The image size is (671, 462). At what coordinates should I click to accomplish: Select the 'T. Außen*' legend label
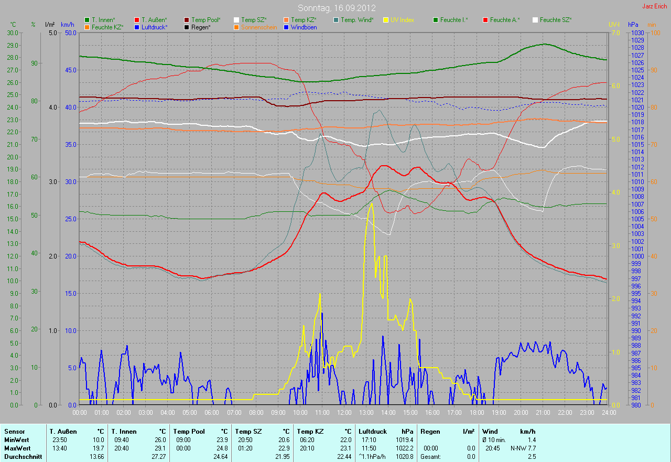click(x=154, y=20)
